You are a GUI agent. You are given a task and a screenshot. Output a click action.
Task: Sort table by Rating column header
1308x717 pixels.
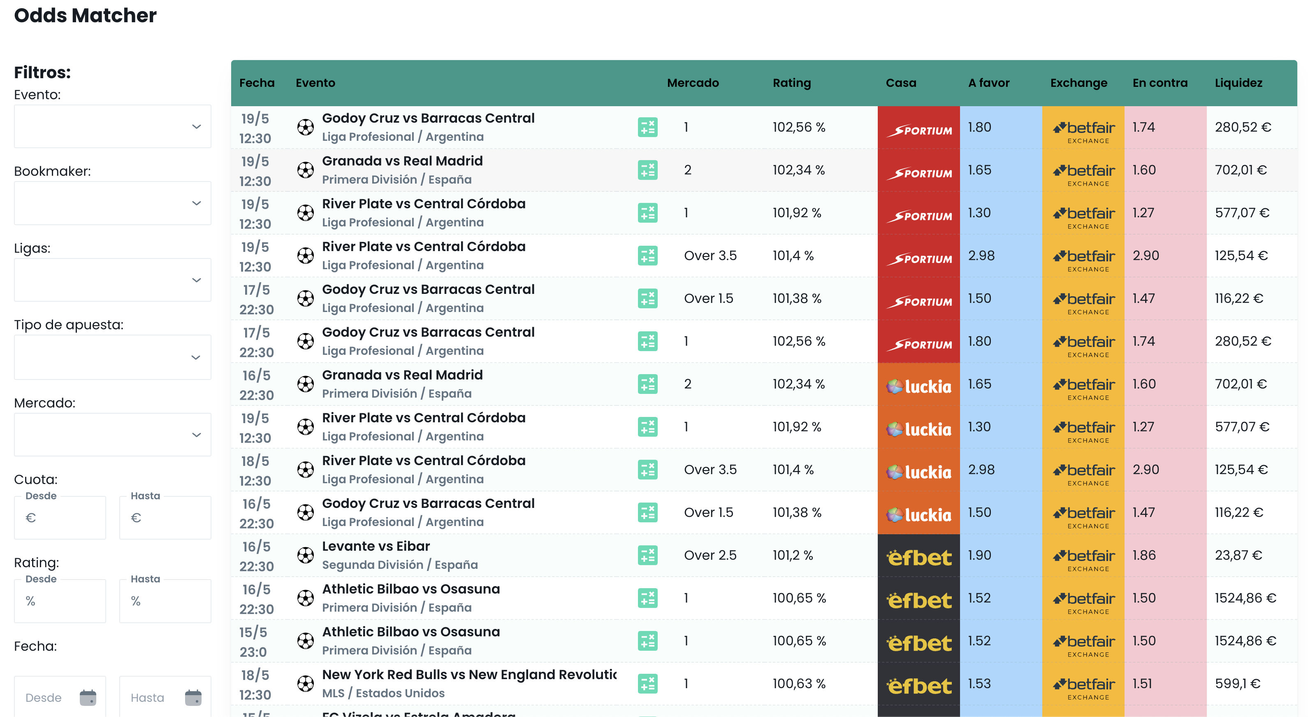(x=791, y=83)
